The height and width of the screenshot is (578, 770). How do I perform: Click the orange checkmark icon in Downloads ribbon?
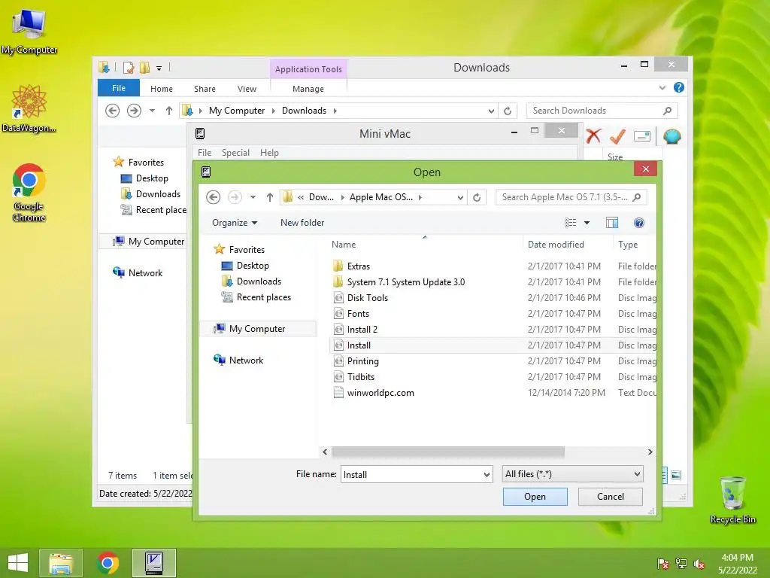[x=618, y=136]
